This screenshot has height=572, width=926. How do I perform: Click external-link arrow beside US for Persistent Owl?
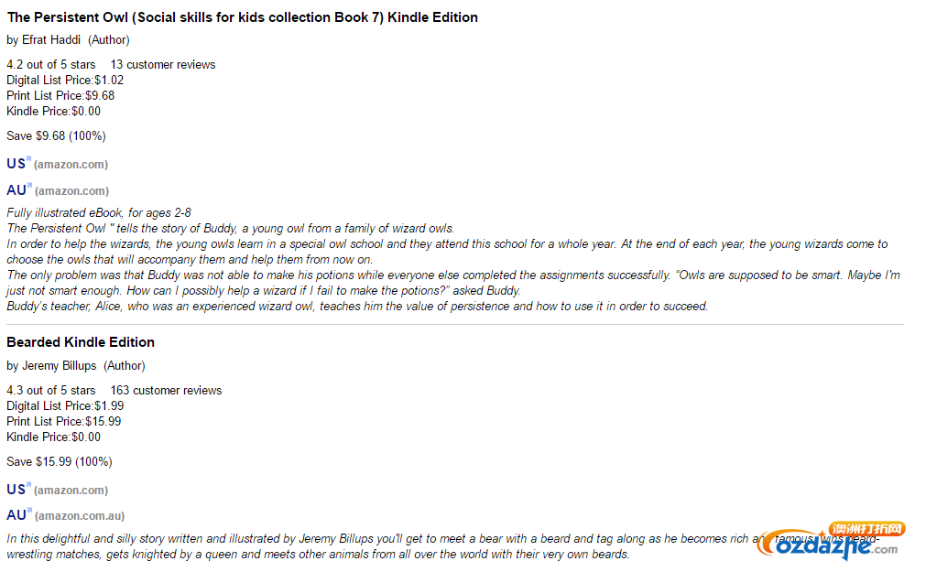coord(28,159)
